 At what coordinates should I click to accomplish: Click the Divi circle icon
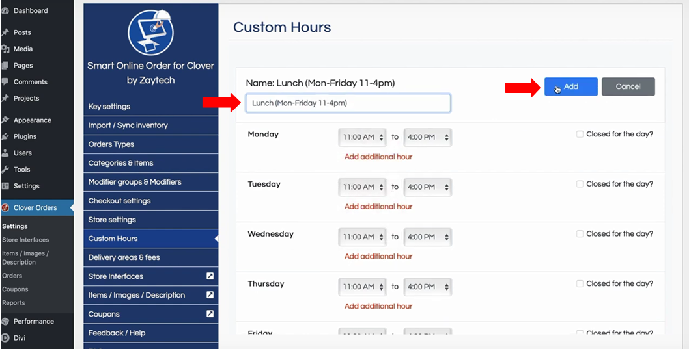tap(5, 338)
